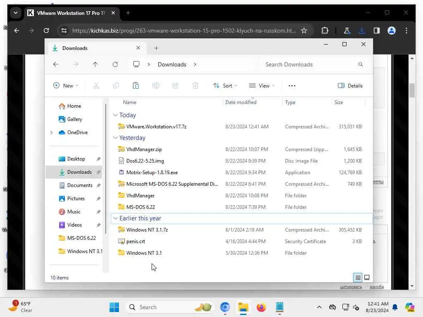
Task: Click the Windows taskbar Search box
Action: coord(170,307)
